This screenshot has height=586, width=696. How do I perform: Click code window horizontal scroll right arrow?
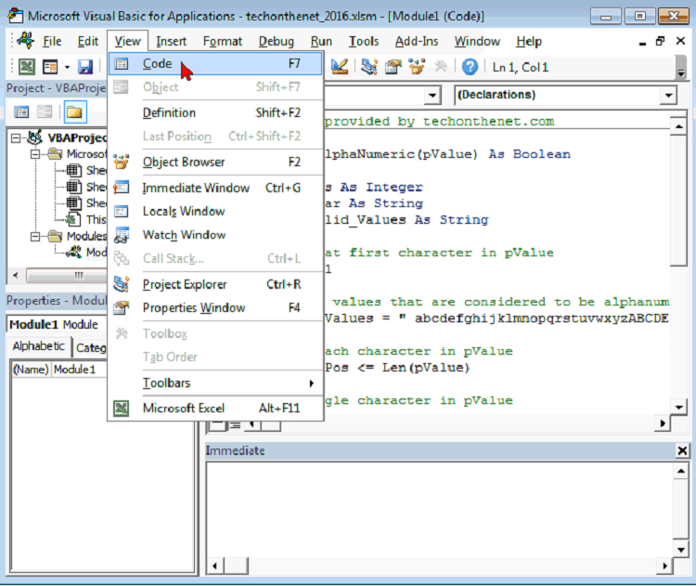663,423
